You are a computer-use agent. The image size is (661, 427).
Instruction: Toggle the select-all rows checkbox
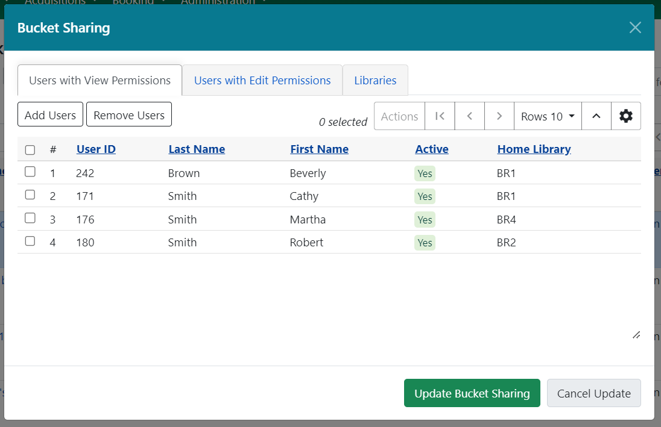click(30, 150)
